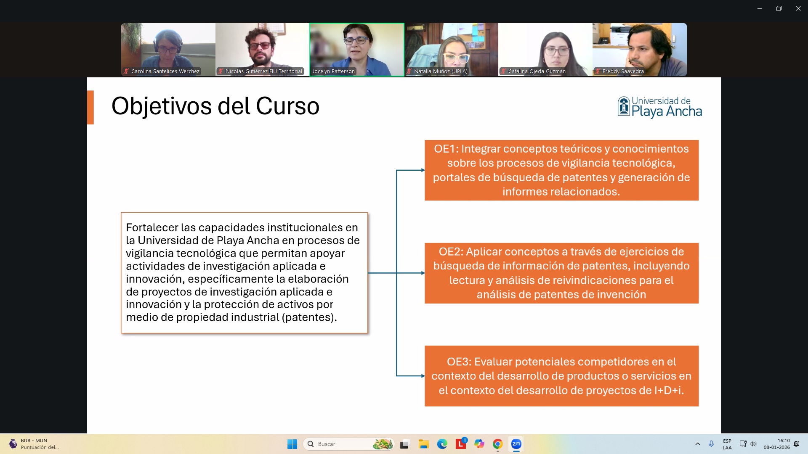808x454 pixels.
Task: Select Freddy Saavedra's video thumbnail
Action: 640,49
